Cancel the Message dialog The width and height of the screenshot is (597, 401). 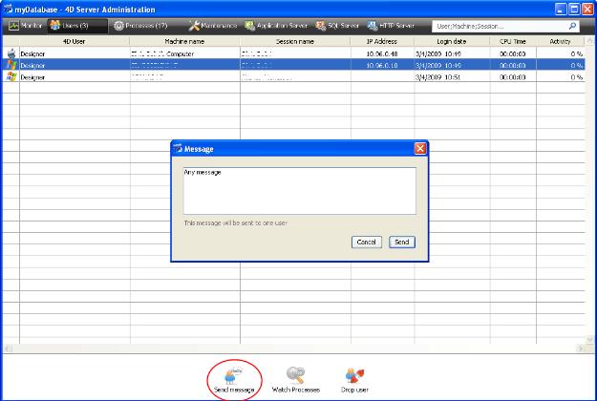tap(366, 243)
